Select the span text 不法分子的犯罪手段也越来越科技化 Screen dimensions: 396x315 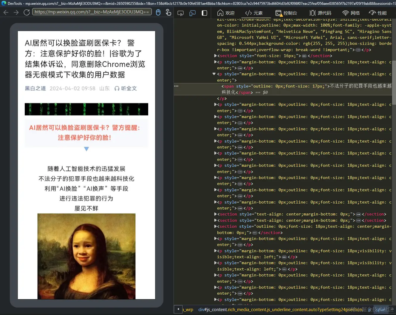(x=307, y=89)
